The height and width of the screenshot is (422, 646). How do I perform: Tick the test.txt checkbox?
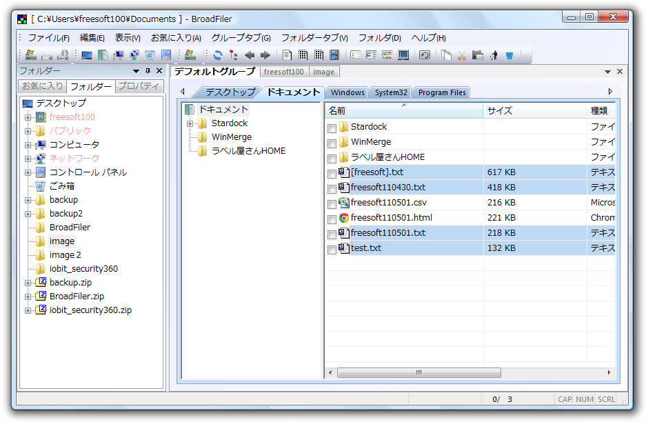coord(332,250)
